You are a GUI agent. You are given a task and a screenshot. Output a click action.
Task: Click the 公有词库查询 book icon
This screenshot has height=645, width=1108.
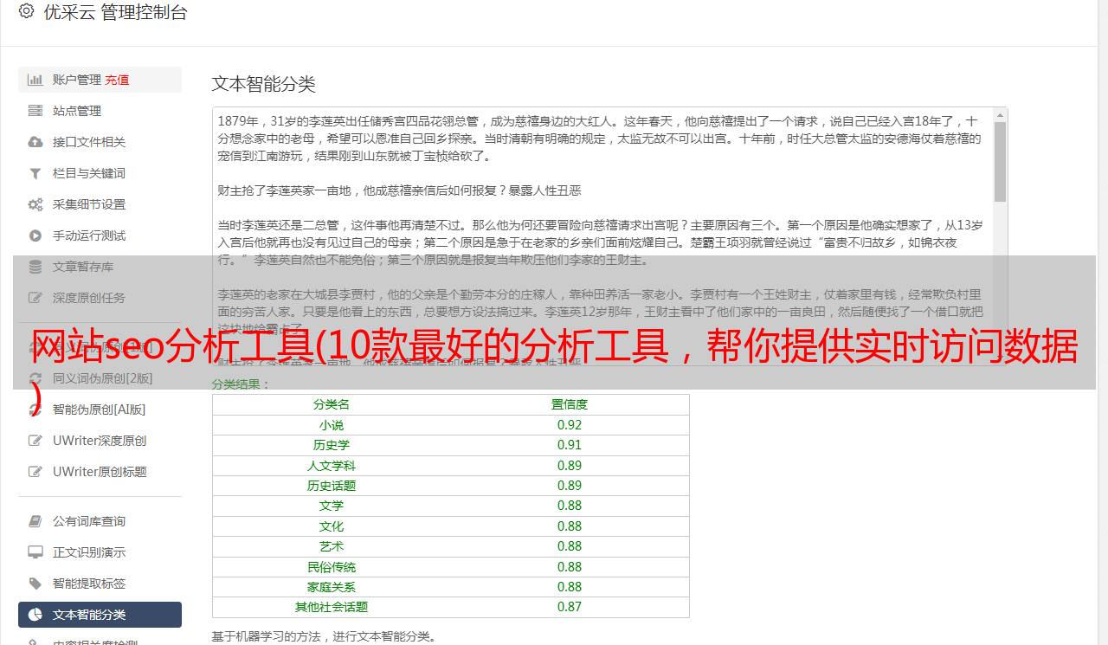coord(35,521)
